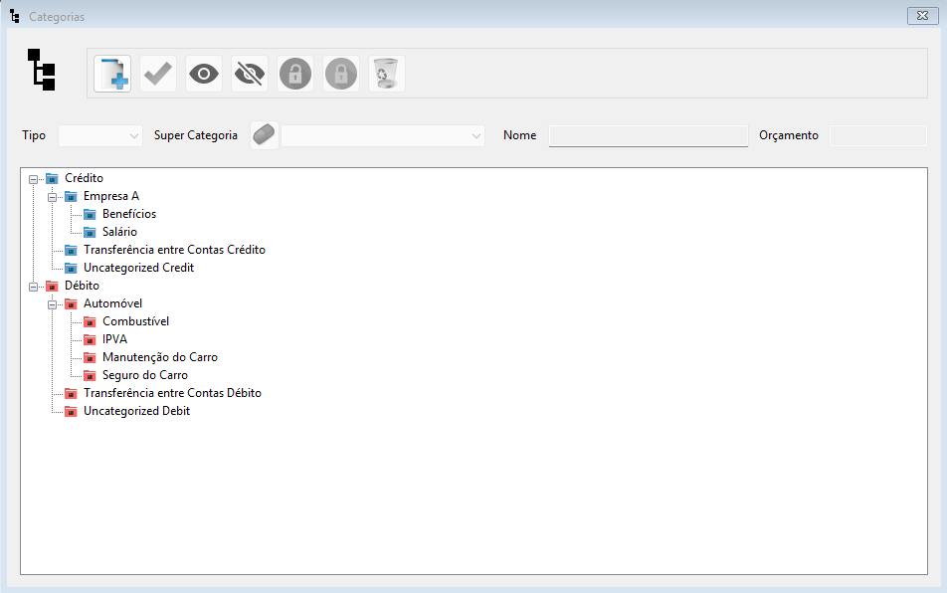Open the Tipo dropdown

101,135
